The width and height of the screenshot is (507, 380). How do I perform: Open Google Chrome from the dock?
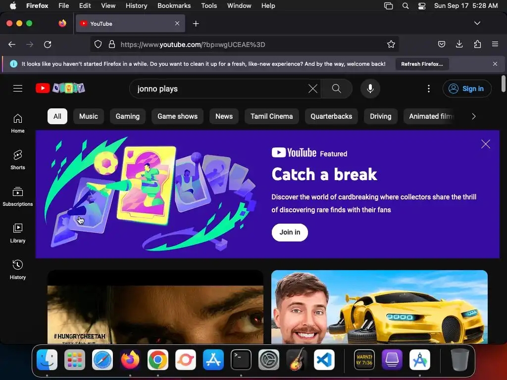(158, 360)
